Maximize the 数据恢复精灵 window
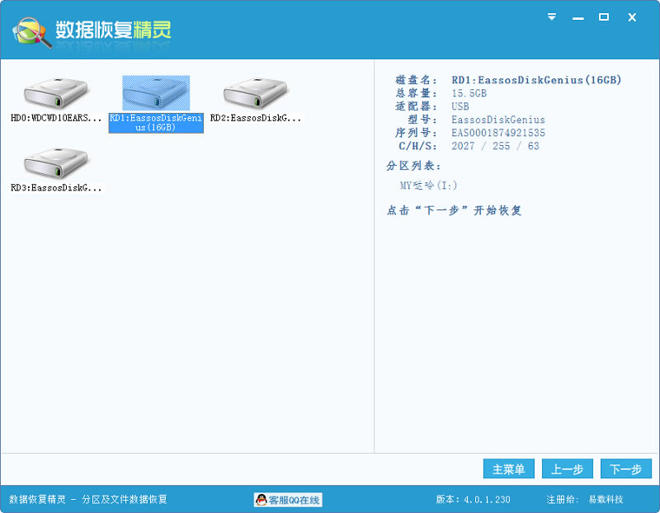Viewport: 660px width, 513px height. click(x=604, y=16)
